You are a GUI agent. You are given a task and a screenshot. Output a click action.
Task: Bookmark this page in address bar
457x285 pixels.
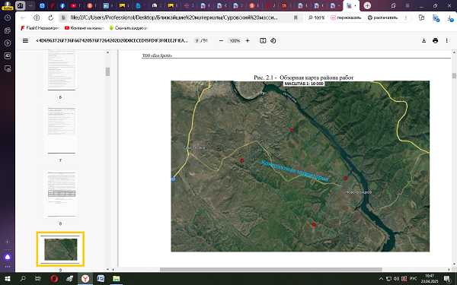coord(296,17)
